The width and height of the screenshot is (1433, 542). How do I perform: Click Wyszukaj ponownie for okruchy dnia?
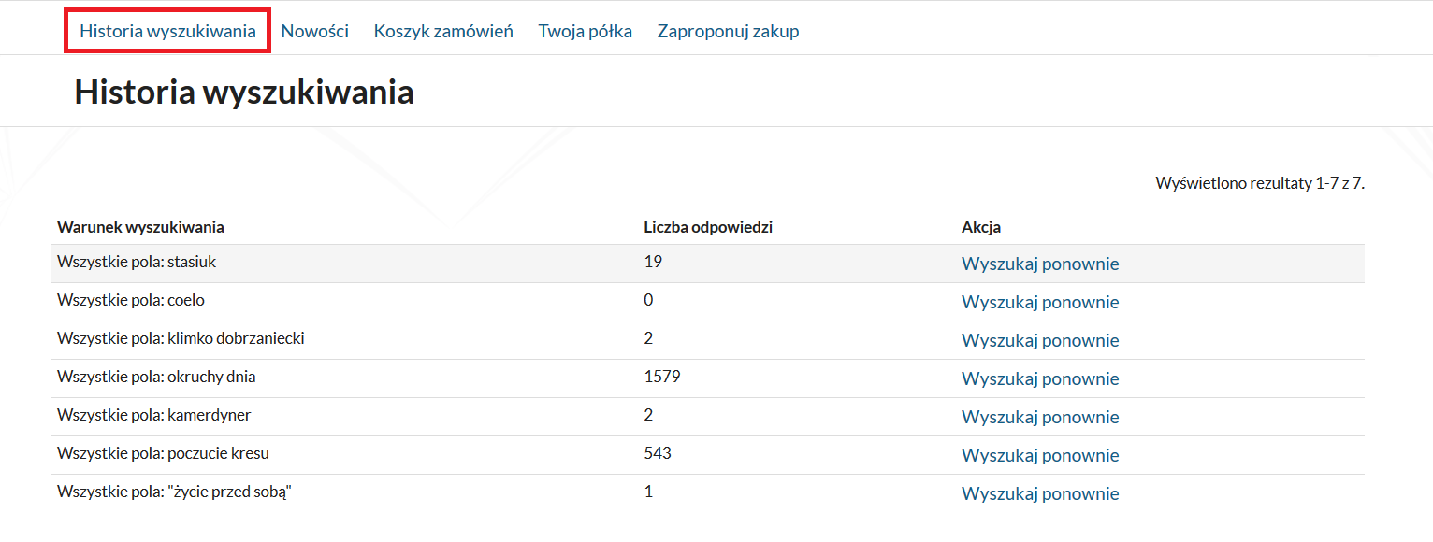point(1040,378)
